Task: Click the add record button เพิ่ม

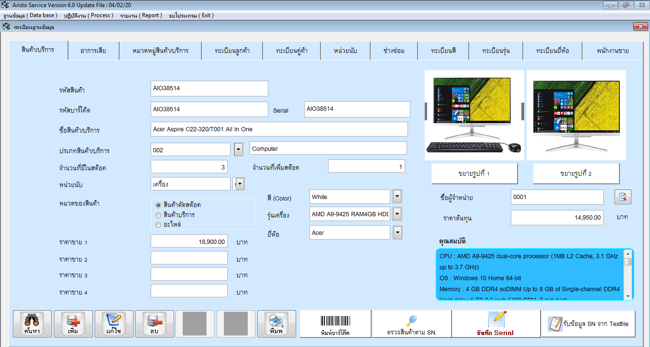Action: [73, 325]
